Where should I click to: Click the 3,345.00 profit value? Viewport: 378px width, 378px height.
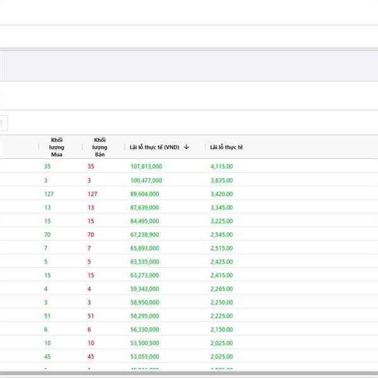[222, 207]
